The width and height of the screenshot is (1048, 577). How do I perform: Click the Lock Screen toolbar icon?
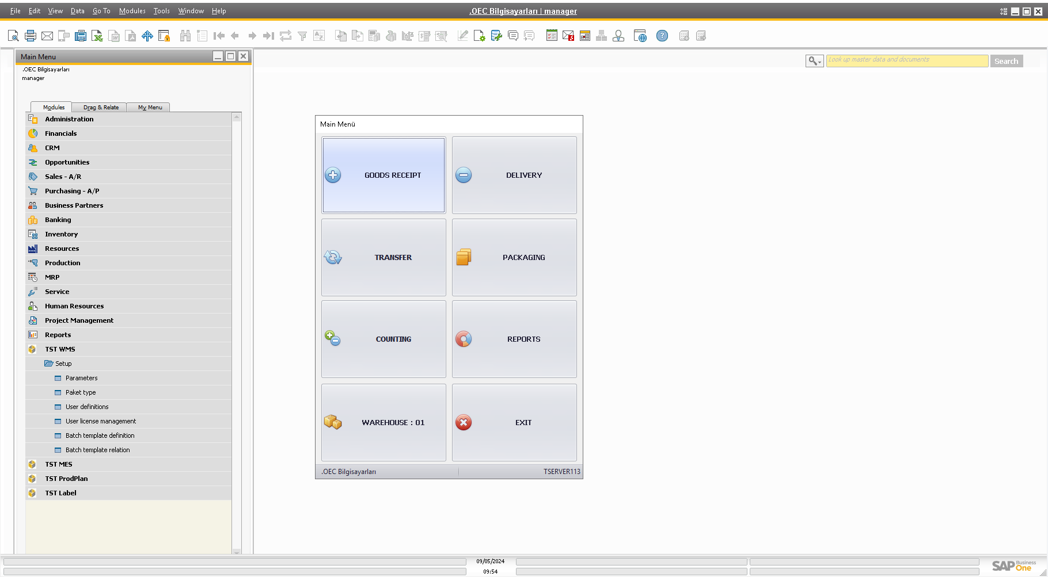164,36
